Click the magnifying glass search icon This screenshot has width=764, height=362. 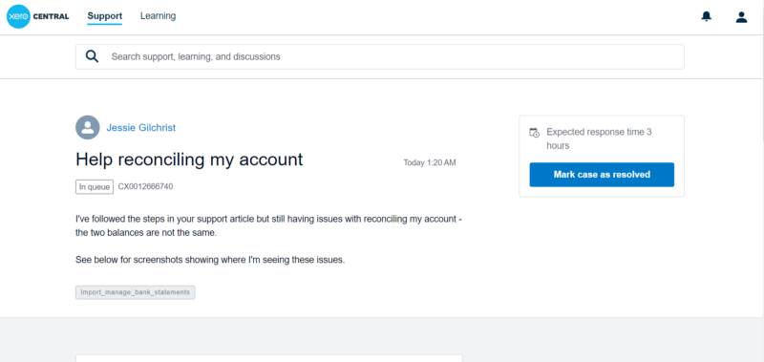click(92, 56)
